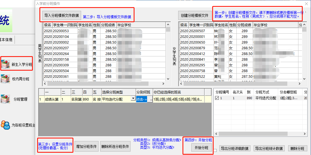Click right arrow of female list horizontal scrollbar
311x155 pixels.
300,84
